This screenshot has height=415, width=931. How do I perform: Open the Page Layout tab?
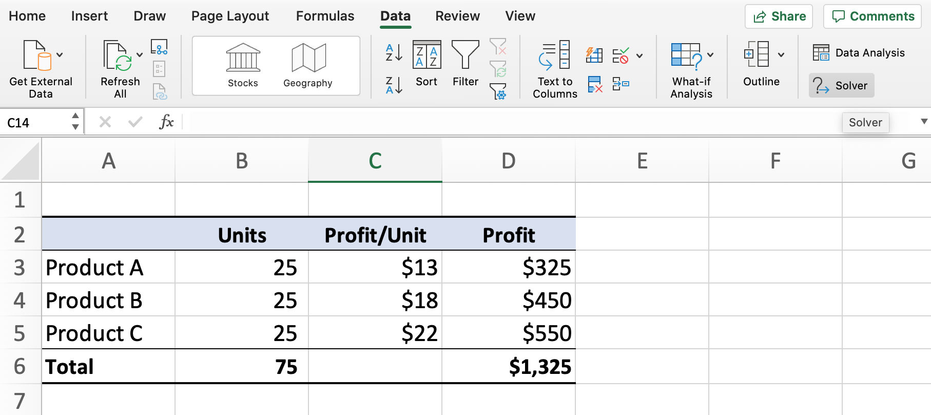click(x=230, y=16)
